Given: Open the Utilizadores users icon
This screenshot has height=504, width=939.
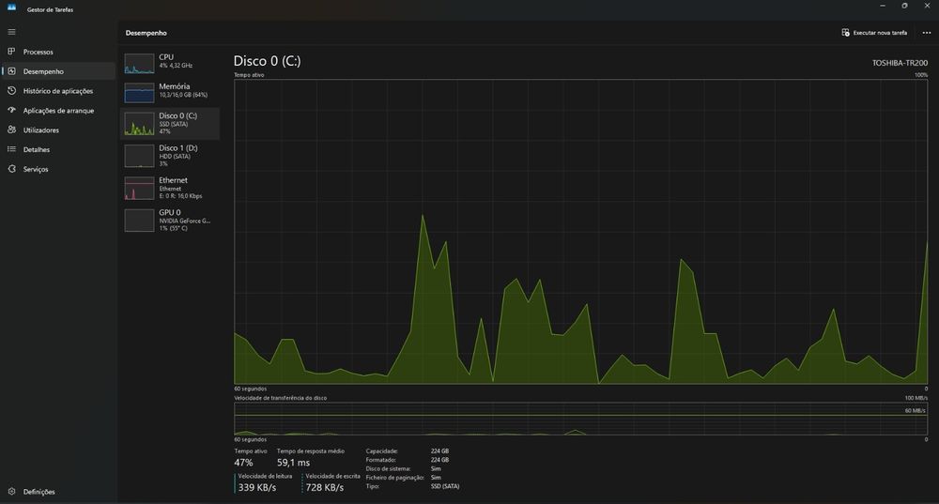Looking at the screenshot, I should [x=11, y=130].
